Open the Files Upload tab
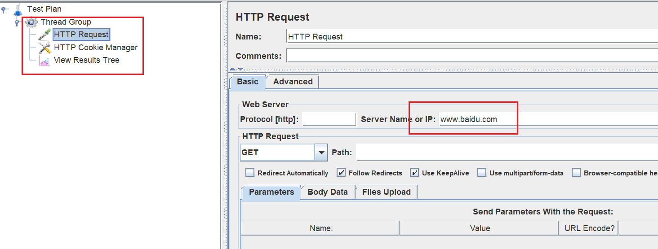Screen dimensions: 658x249 (387, 192)
